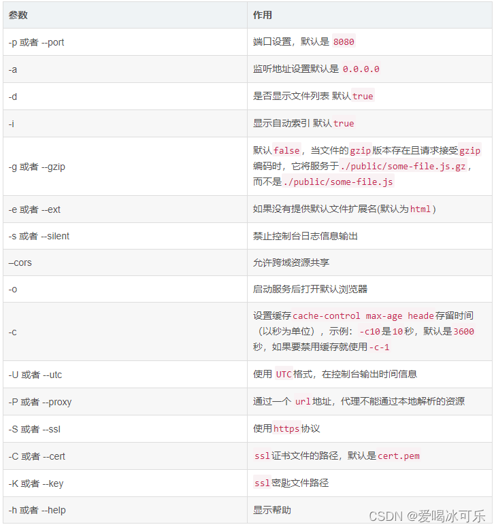The image size is (496, 529).
Task: Select the '-h 或者 --help' parameter cell
Action: click(125, 510)
